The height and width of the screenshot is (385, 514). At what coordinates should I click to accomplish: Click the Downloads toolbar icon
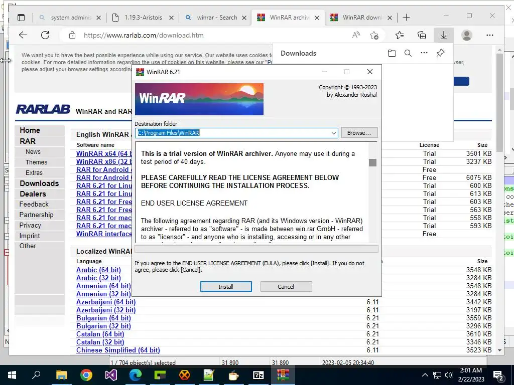tap(444, 35)
